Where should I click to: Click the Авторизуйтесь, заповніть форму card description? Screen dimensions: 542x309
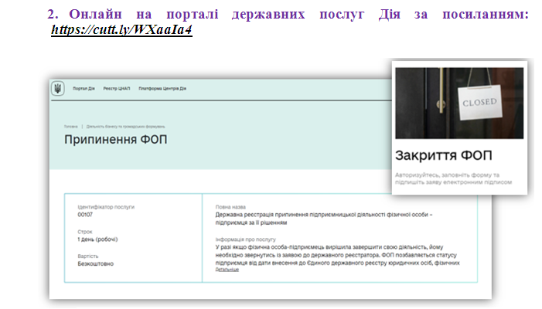click(x=453, y=178)
